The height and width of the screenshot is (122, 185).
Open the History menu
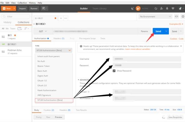pyautogui.click(x=32, y=3)
